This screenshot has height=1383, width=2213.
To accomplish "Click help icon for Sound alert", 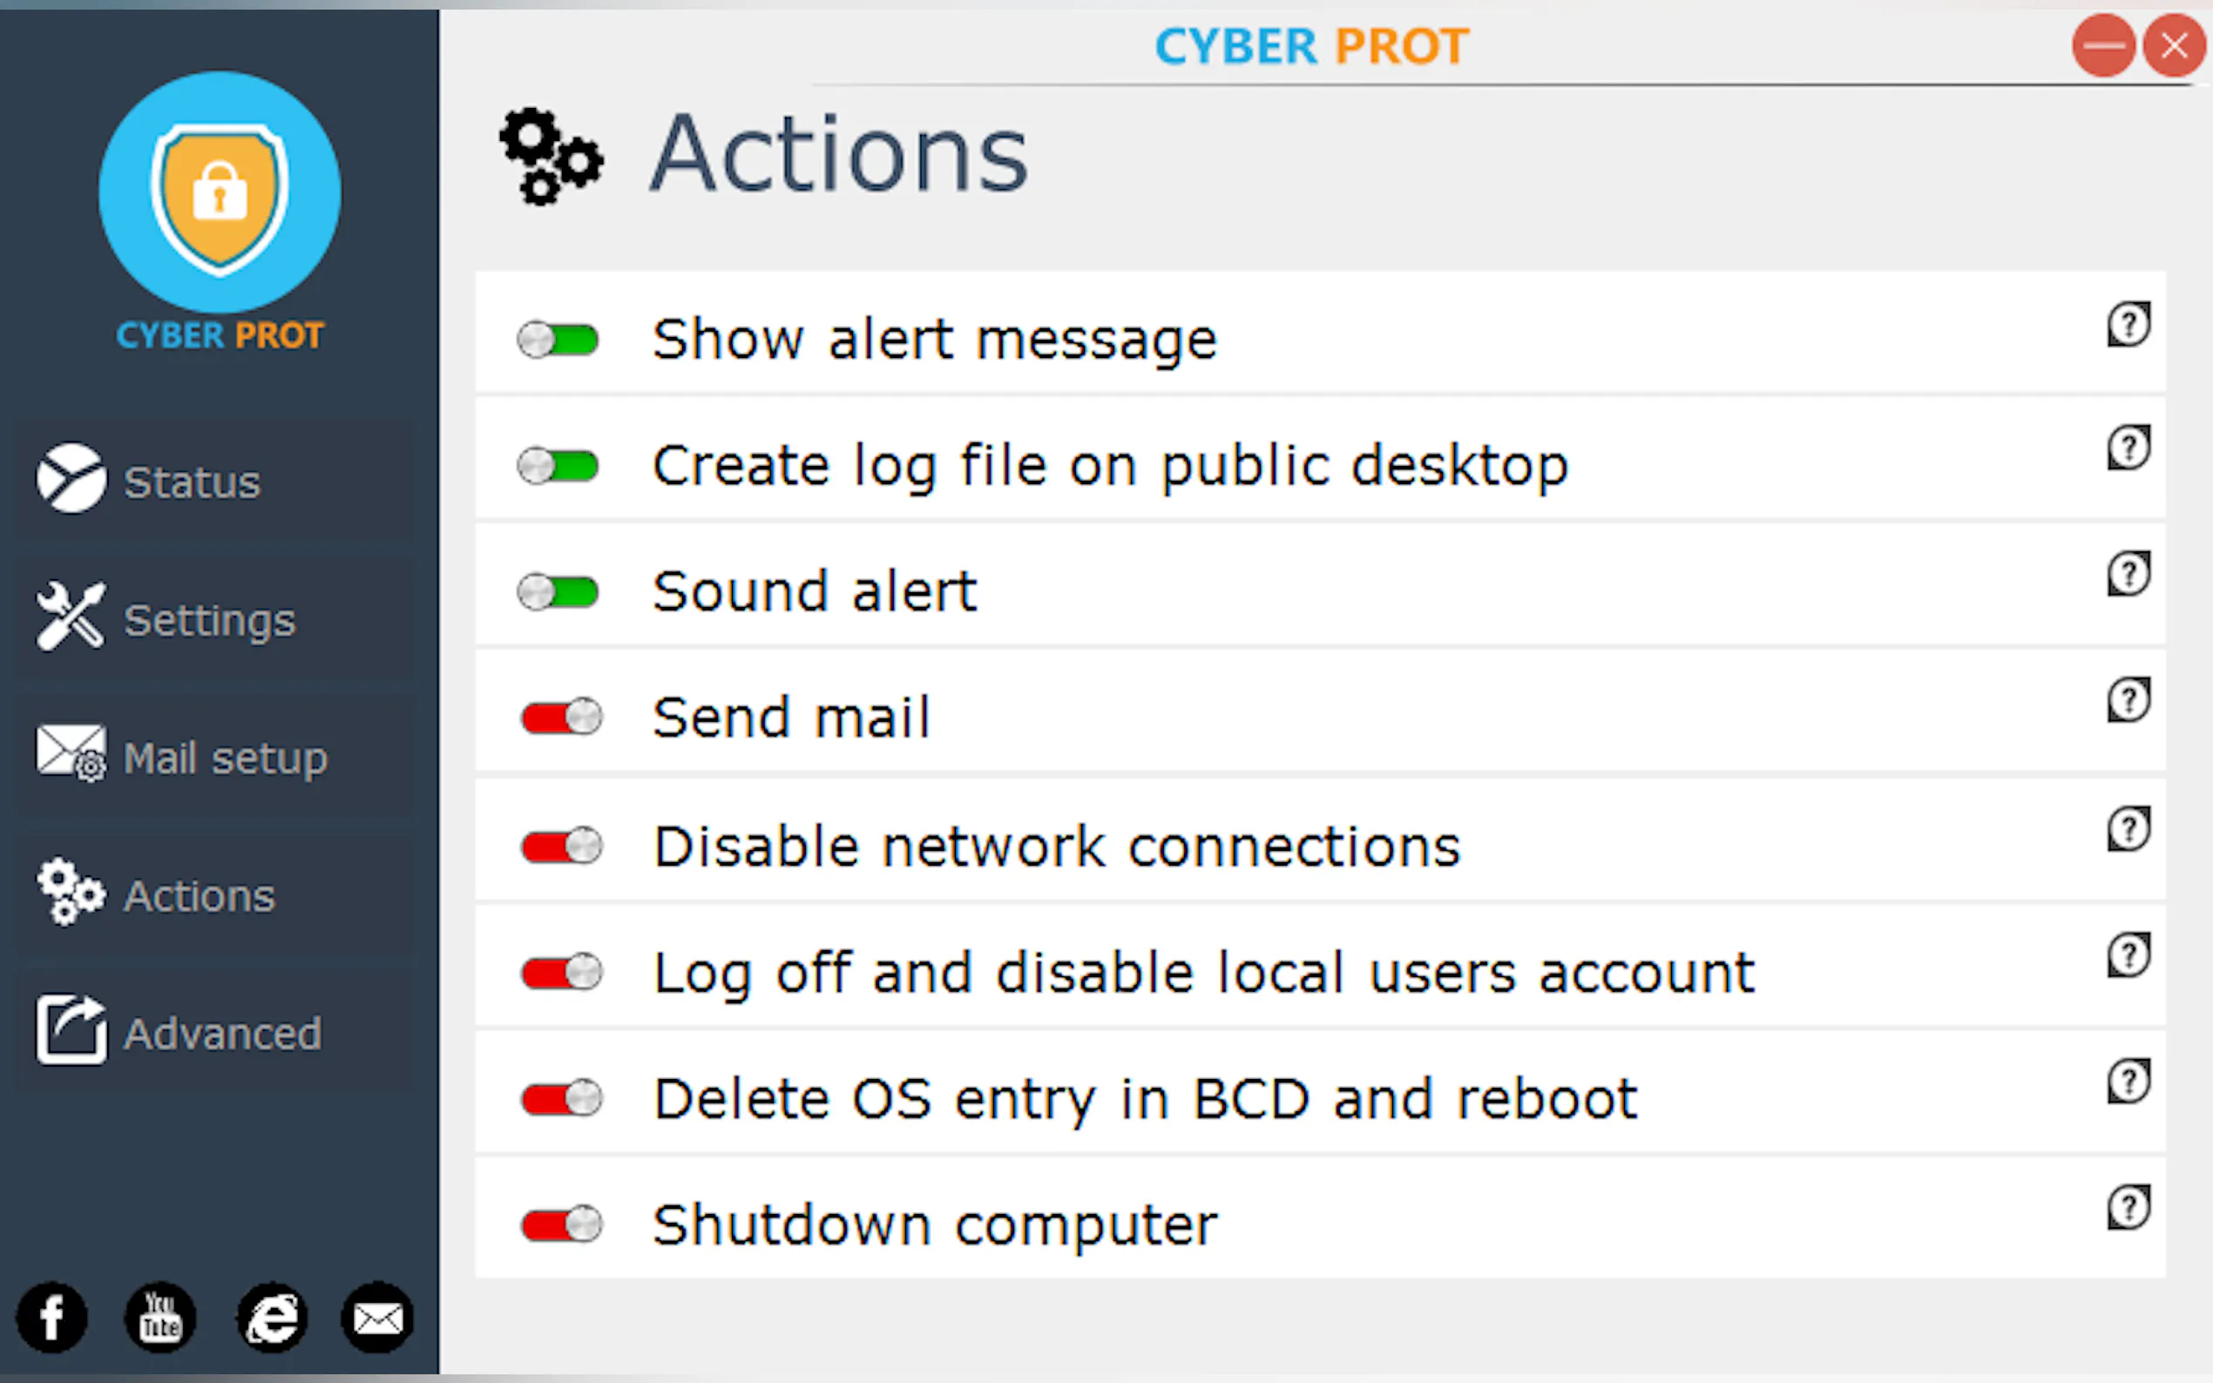I will click(x=2128, y=575).
